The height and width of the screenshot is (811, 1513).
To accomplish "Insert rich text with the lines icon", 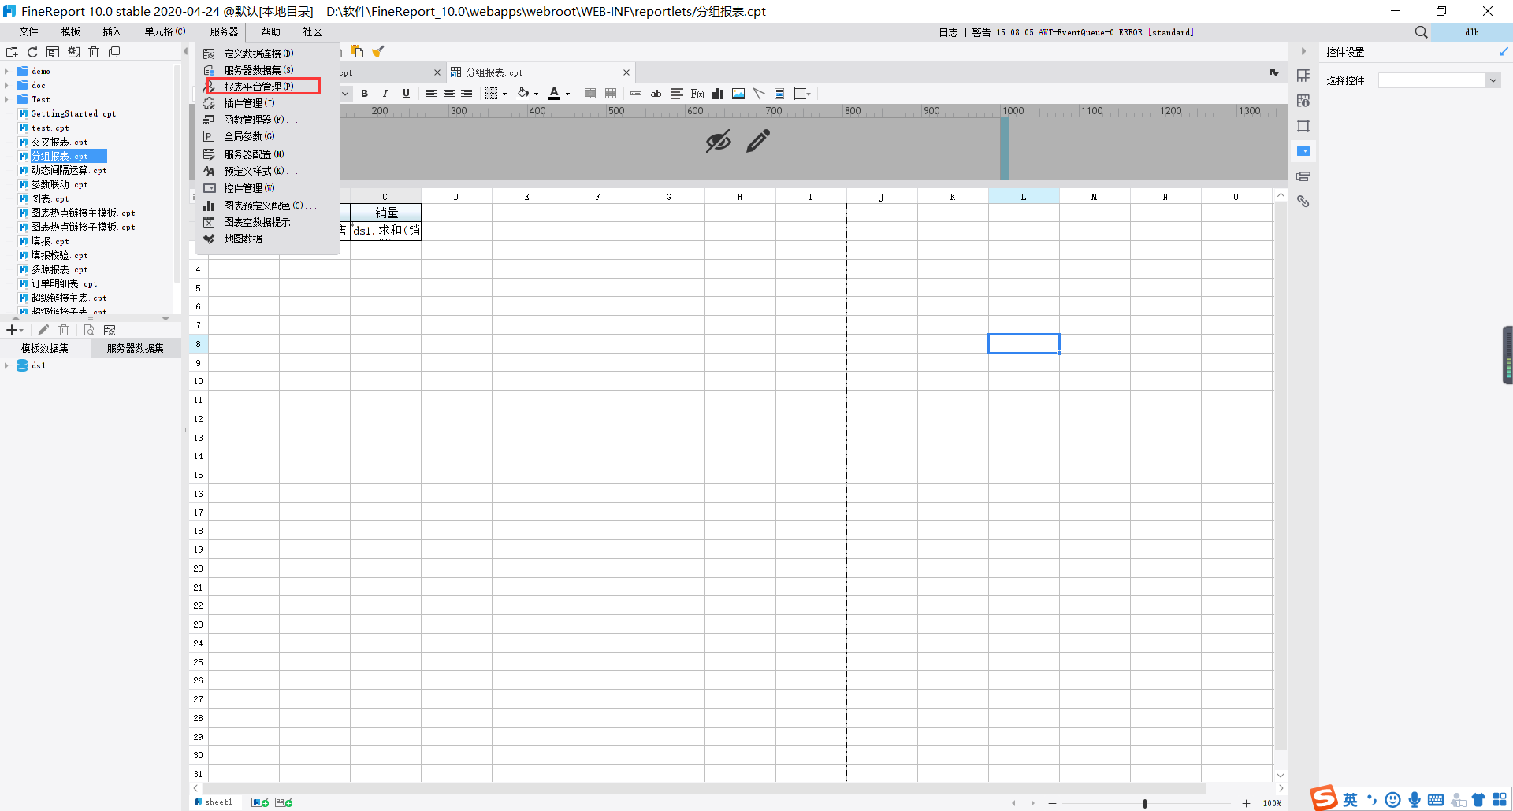I will tap(677, 94).
